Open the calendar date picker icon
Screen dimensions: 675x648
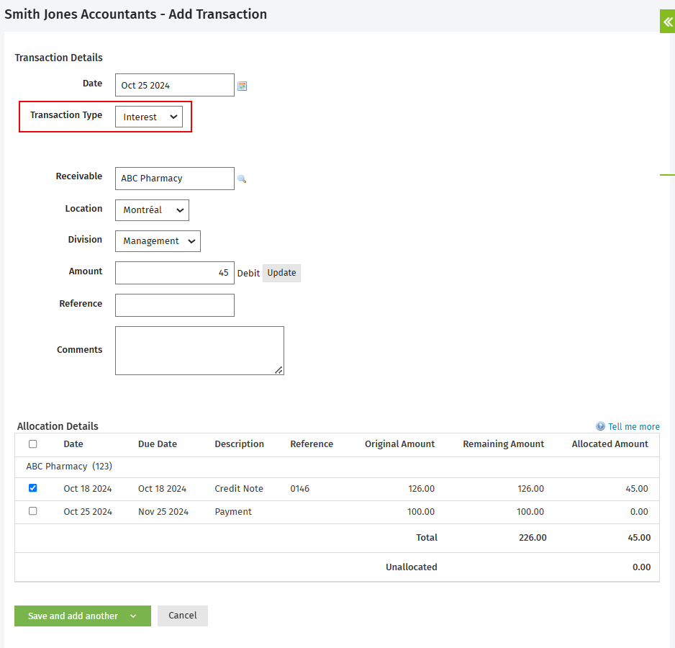243,86
